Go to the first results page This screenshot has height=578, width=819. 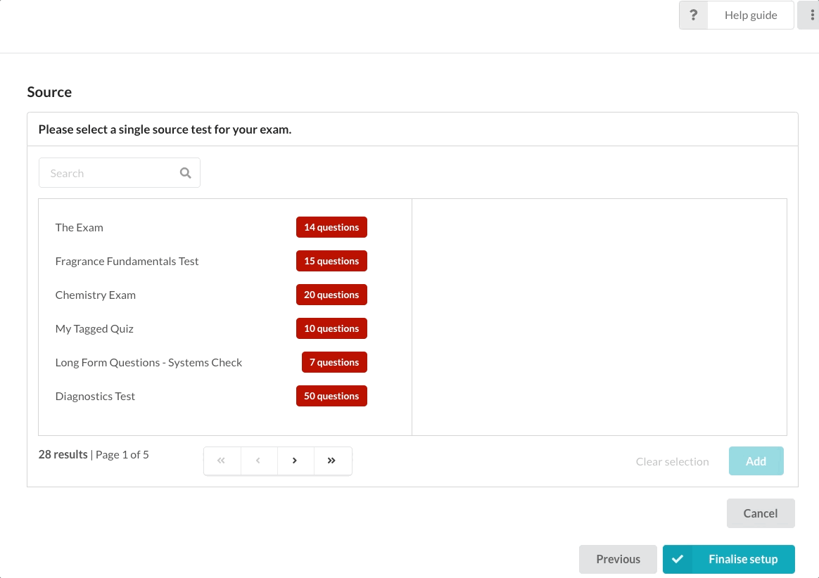pos(222,461)
